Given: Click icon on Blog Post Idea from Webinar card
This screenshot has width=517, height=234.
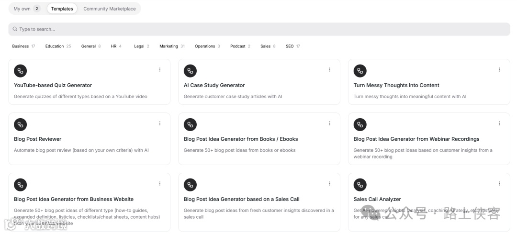Looking at the screenshot, I should (x=360, y=124).
